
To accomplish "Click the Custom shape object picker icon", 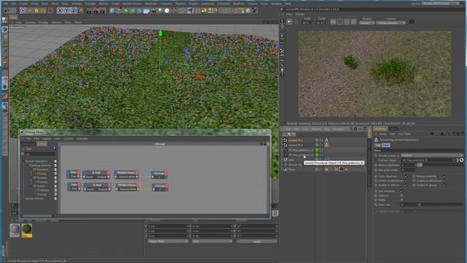I will 461,160.
